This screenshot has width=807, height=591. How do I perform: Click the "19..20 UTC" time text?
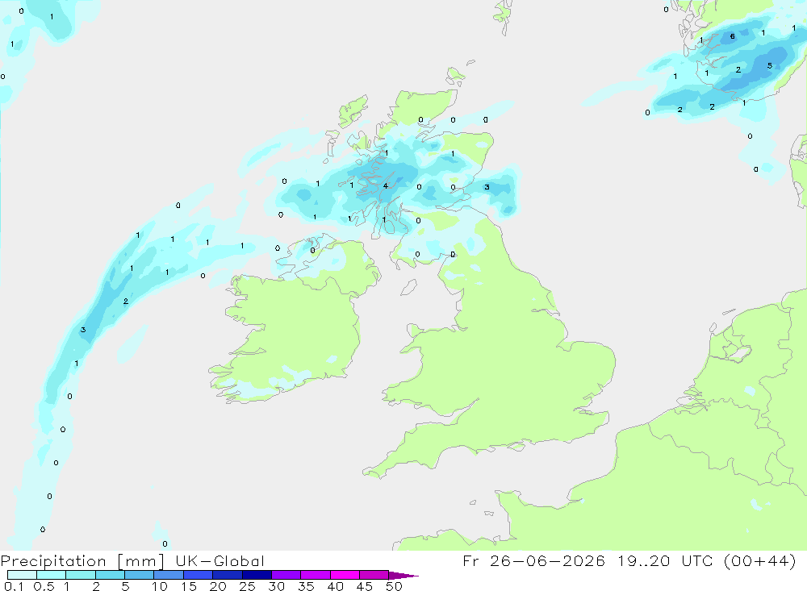point(666,560)
